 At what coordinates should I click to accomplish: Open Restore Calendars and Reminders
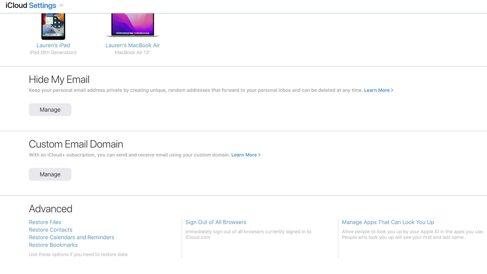pyautogui.click(x=72, y=237)
